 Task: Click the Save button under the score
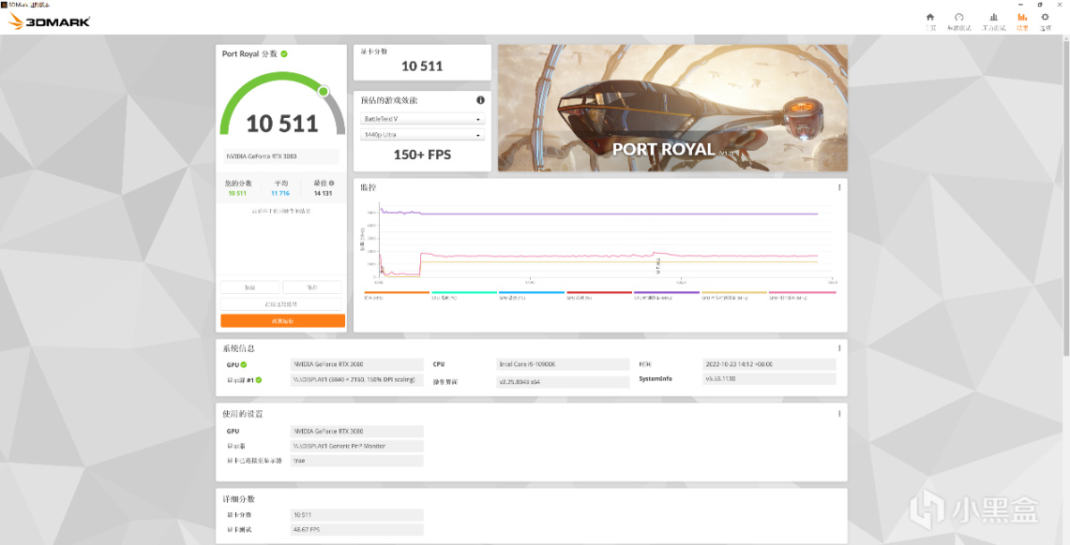(312, 287)
